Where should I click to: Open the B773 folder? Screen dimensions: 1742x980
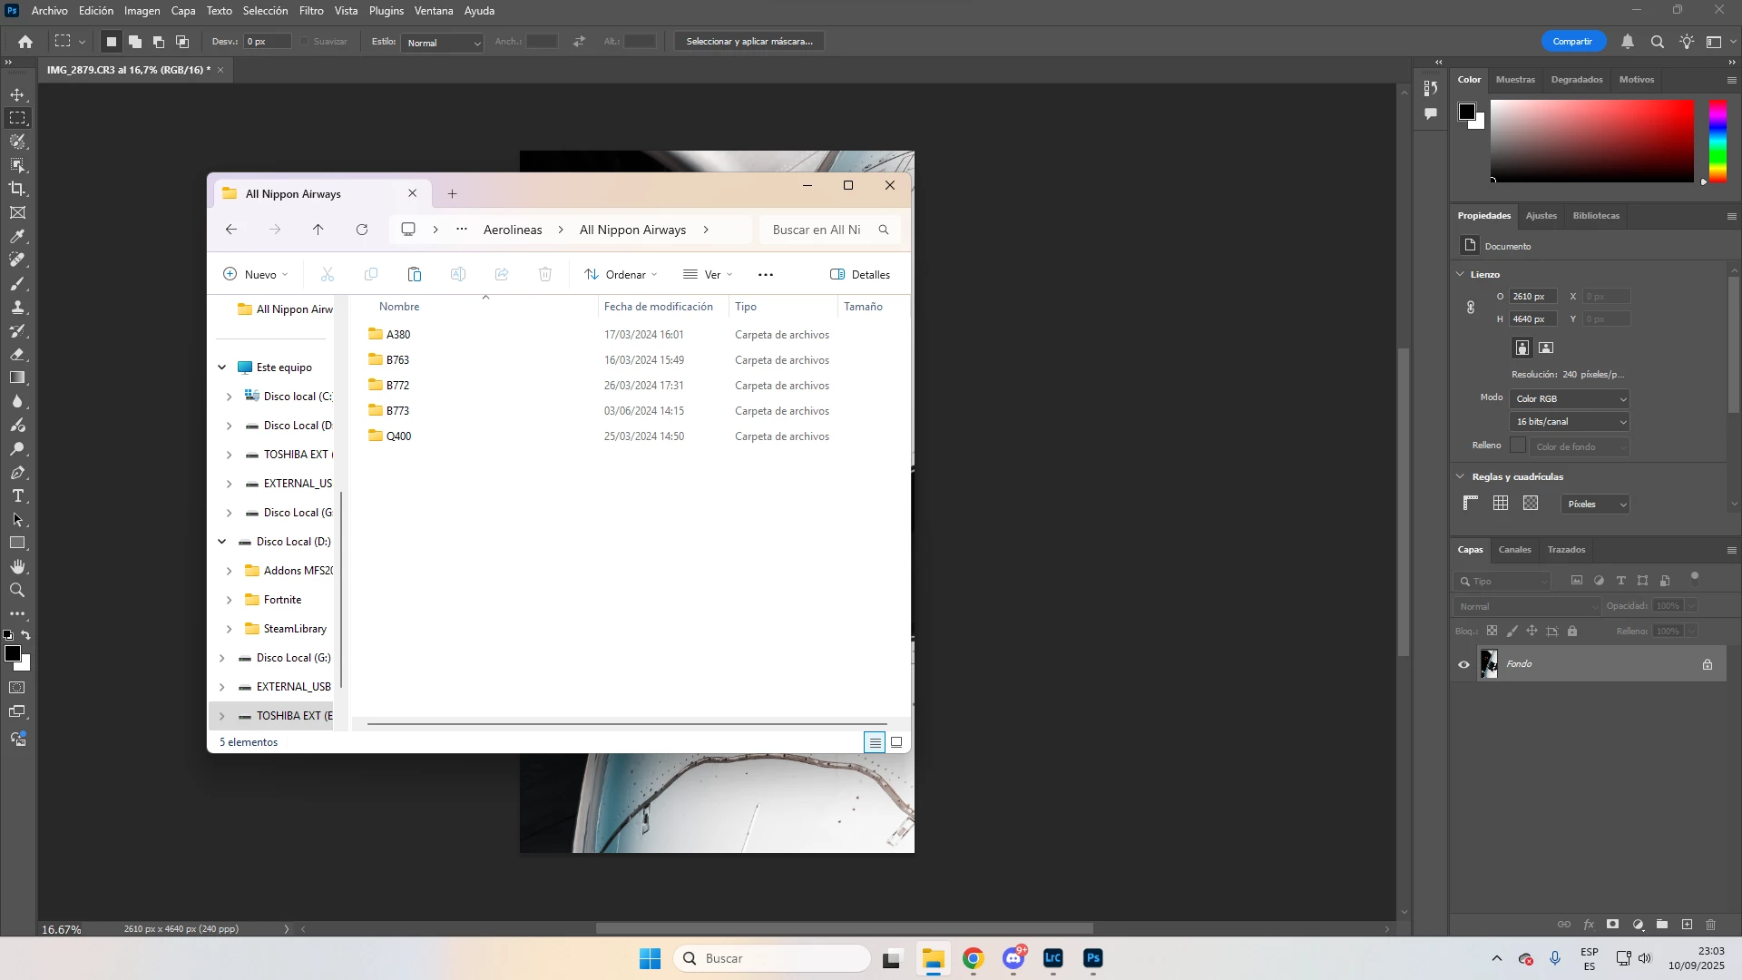(397, 411)
